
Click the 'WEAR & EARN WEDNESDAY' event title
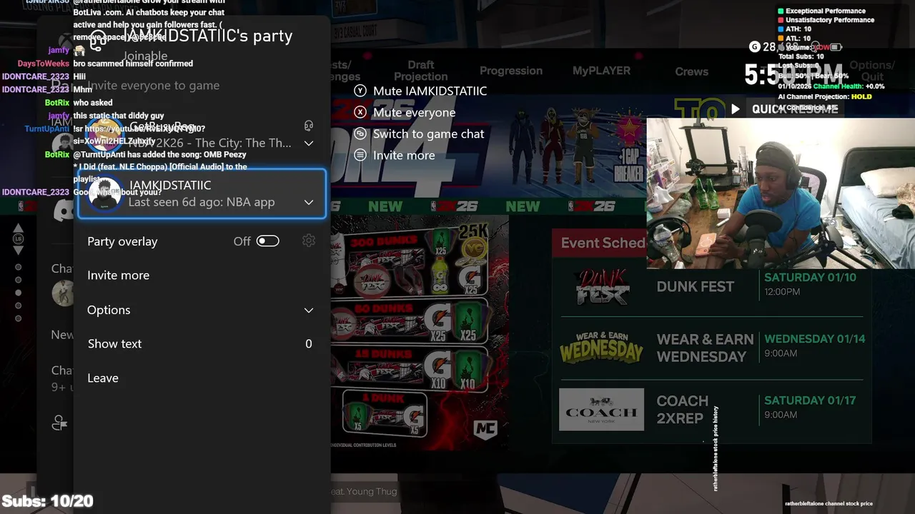pos(705,348)
